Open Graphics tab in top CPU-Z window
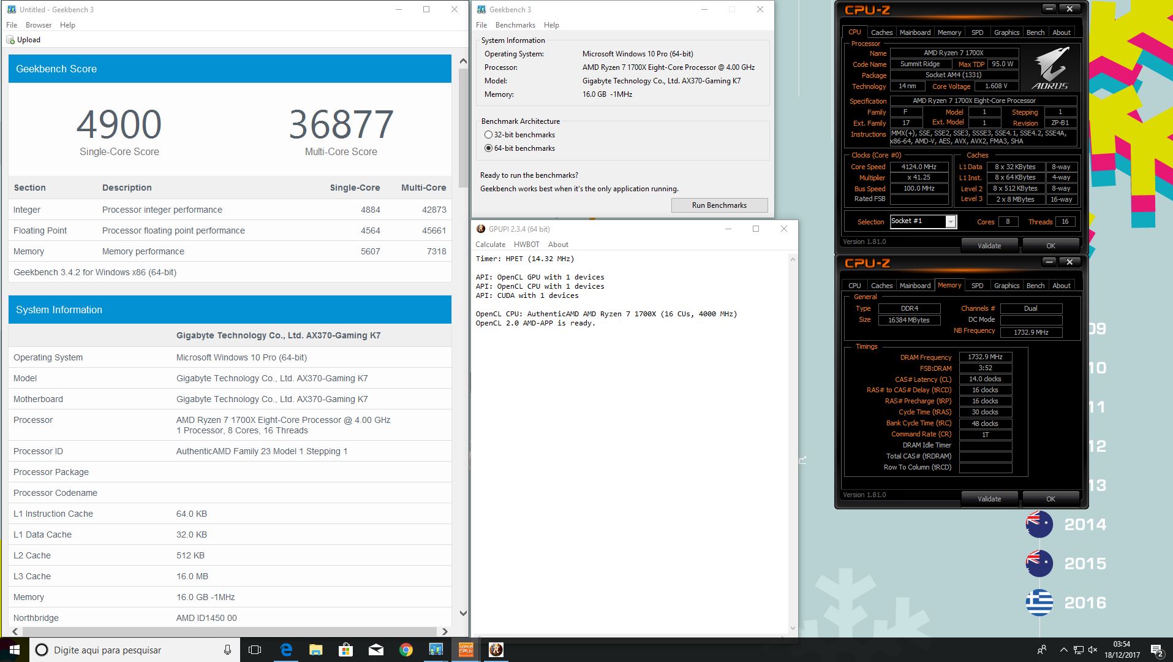This screenshot has width=1173, height=662. [1006, 32]
